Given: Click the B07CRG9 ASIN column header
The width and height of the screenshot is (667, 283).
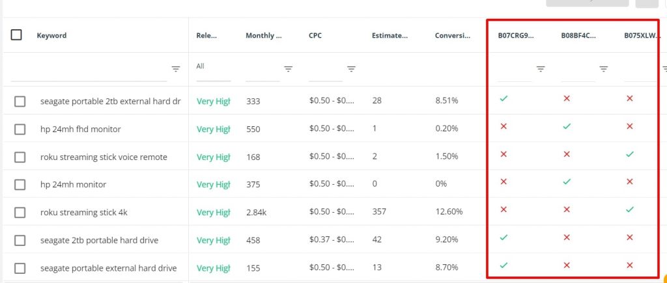Looking at the screenshot, I should [516, 35].
